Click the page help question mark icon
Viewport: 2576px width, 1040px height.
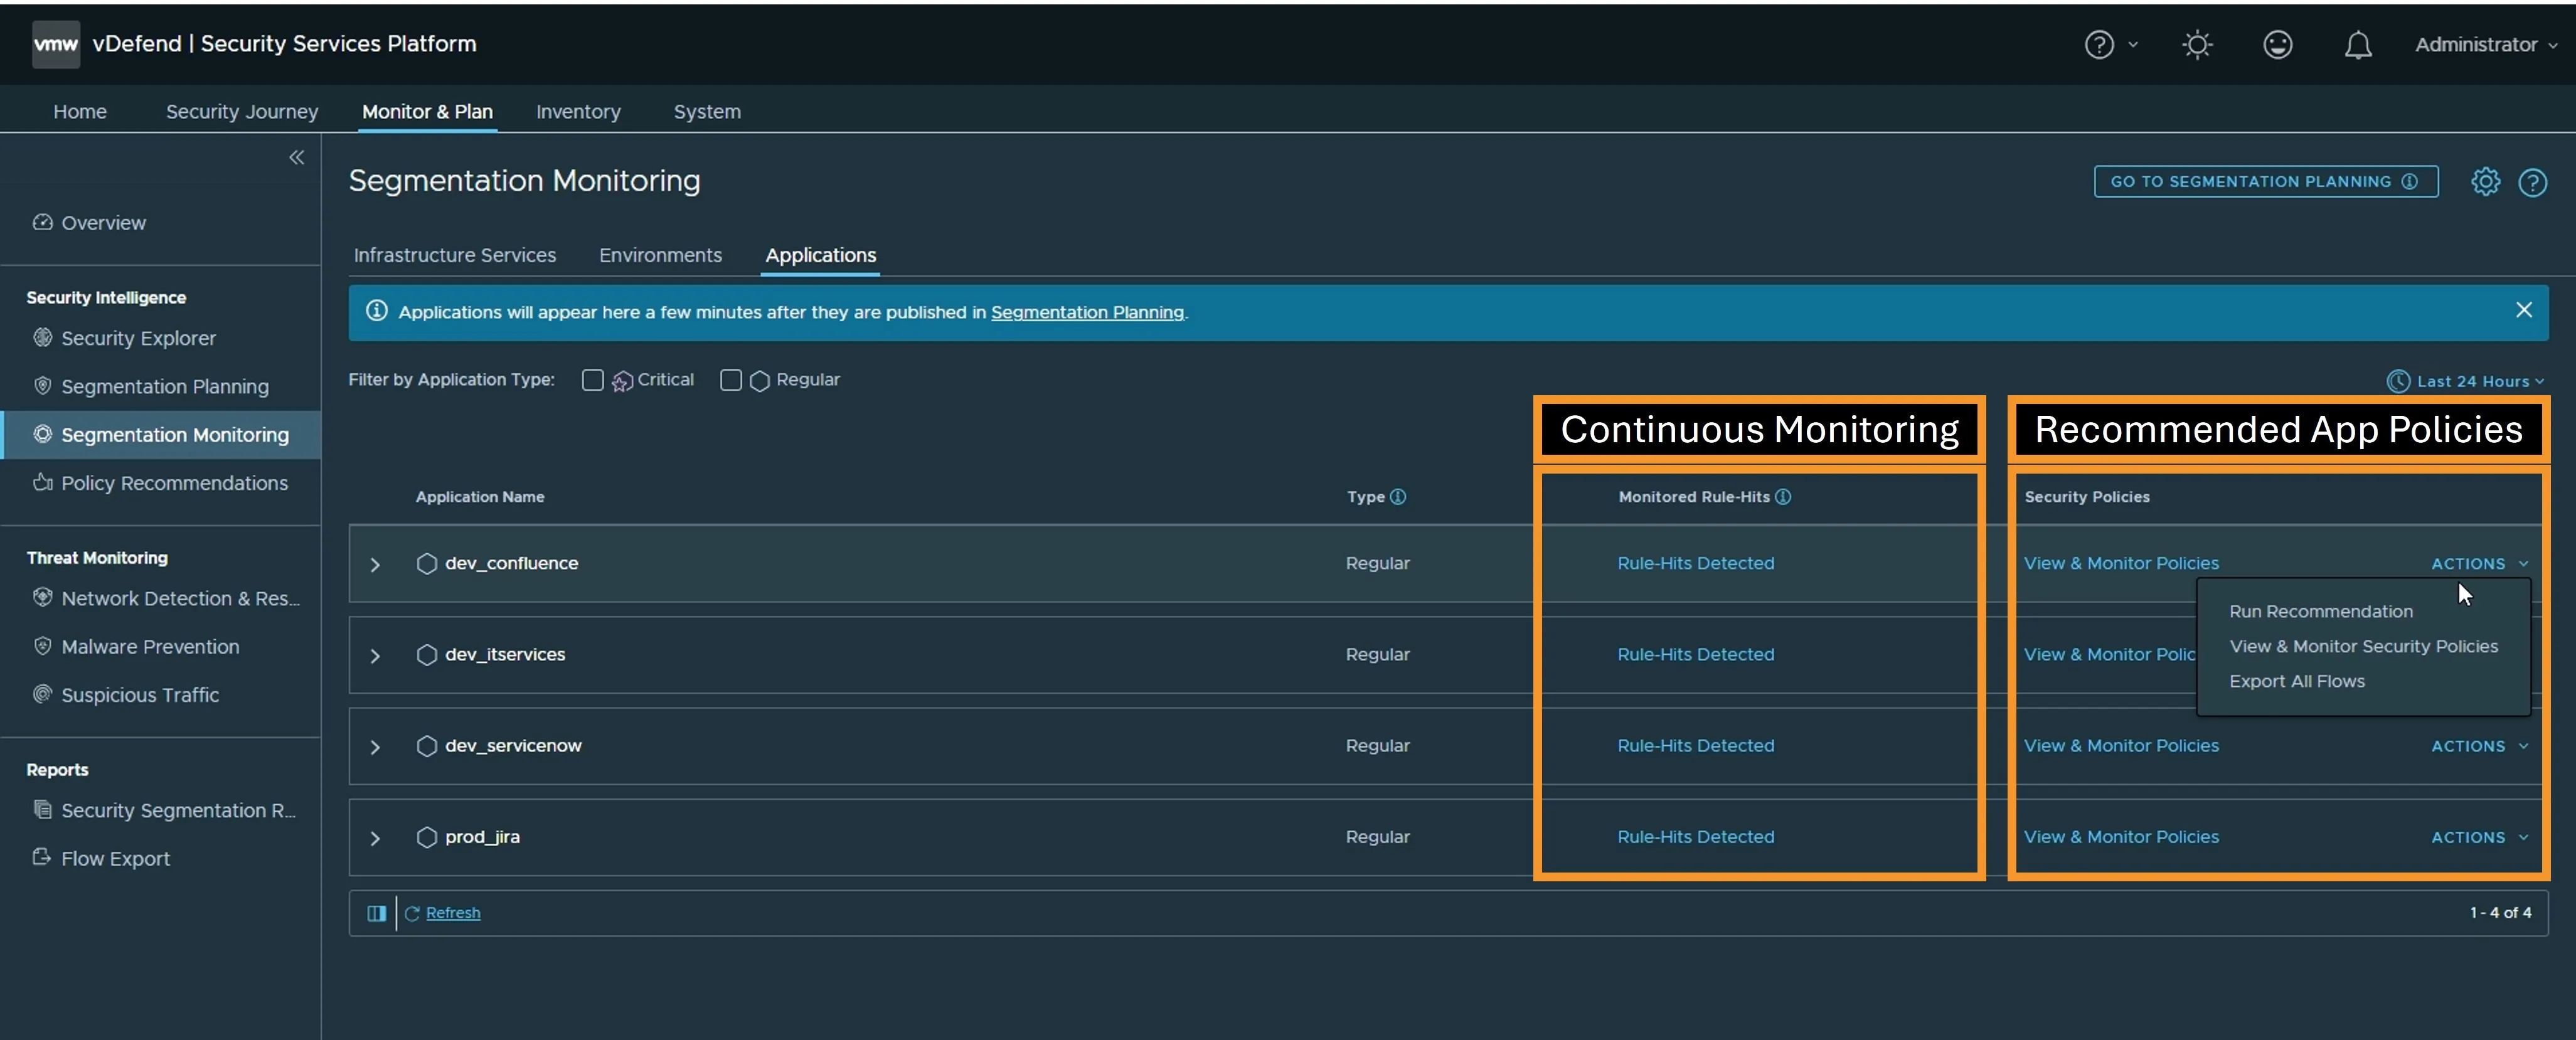(2532, 183)
